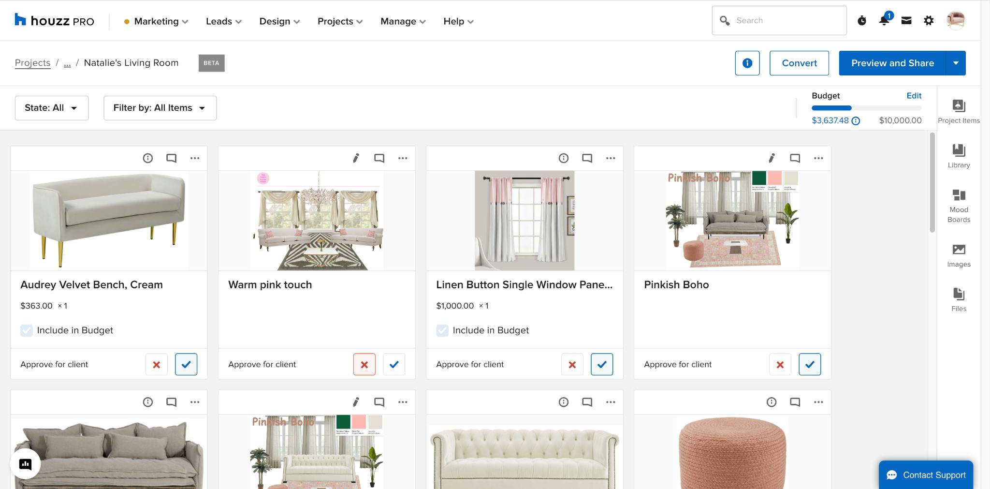Open Images sidebar panel
Image resolution: width=990 pixels, height=489 pixels.
(x=959, y=256)
